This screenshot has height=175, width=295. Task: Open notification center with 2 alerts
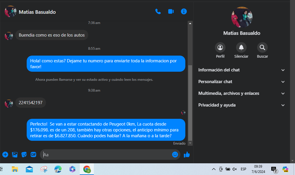tap(274, 169)
